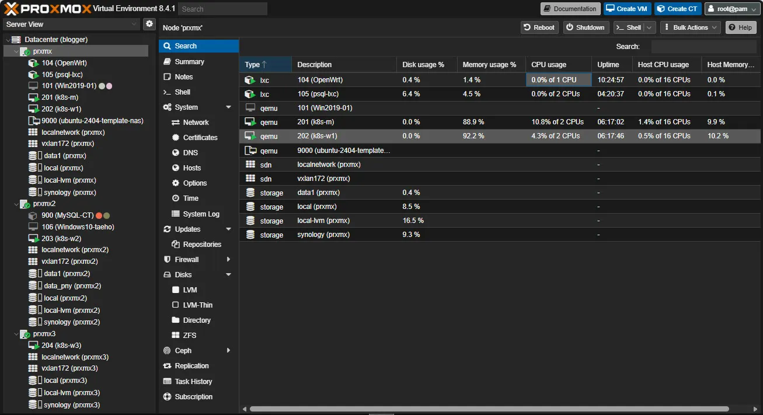Click the storage icon of data1 (prxmx) in tree
This screenshot has width=763, height=415.
coord(33,156)
